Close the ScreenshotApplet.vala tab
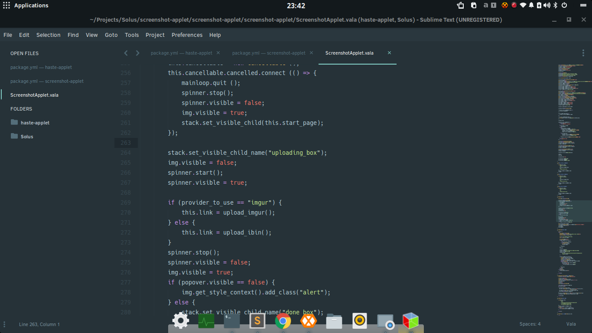Screen dimensions: 592x333 point(389,53)
